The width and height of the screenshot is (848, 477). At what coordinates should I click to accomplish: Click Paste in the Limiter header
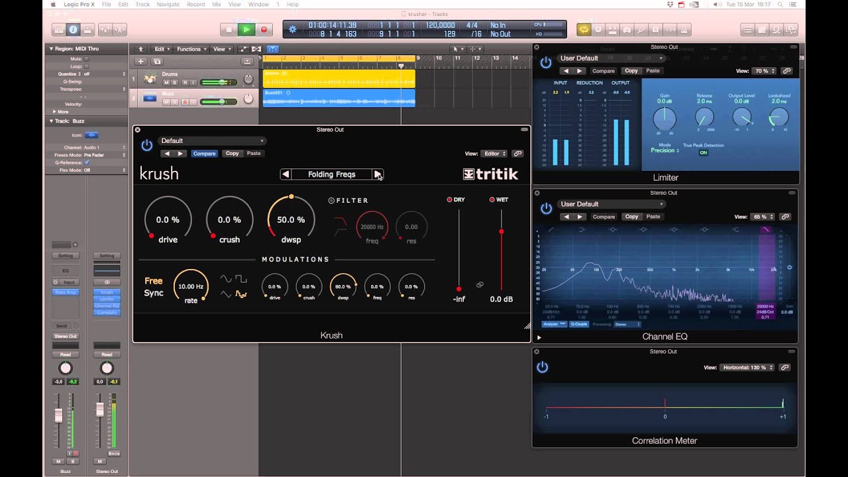pyautogui.click(x=653, y=71)
